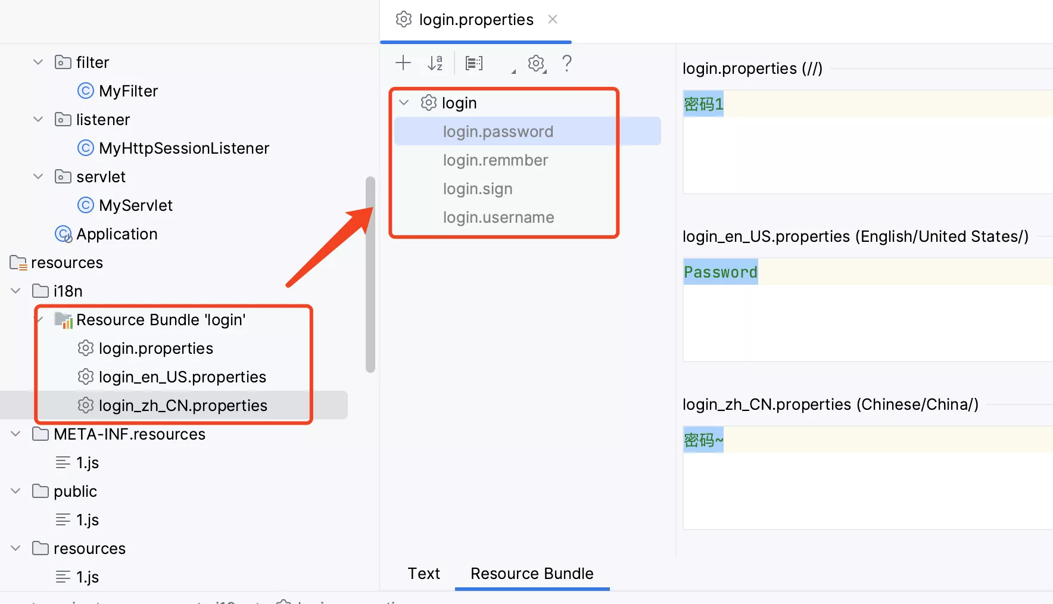The width and height of the screenshot is (1053, 604).
Task: Click the filter package folder icon
Action: 63,62
